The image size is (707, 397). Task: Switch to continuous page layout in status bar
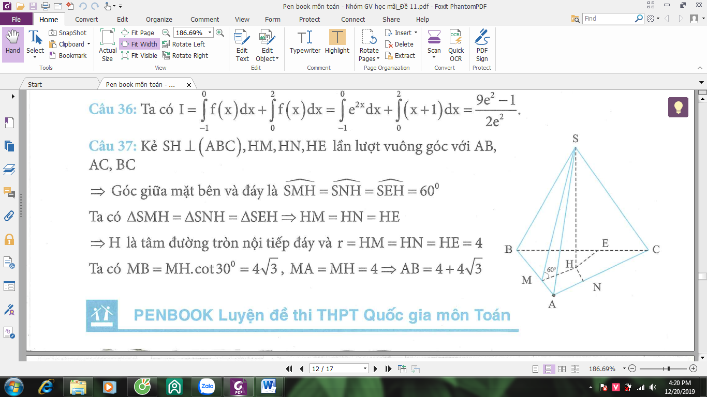pos(548,369)
